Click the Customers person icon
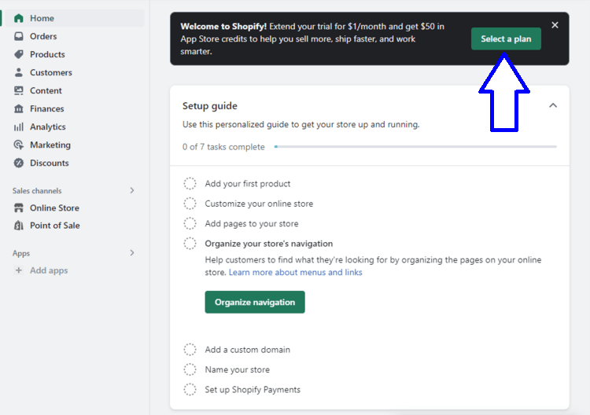Image resolution: width=590 pixels, height=415 pixels. point(18,72)
